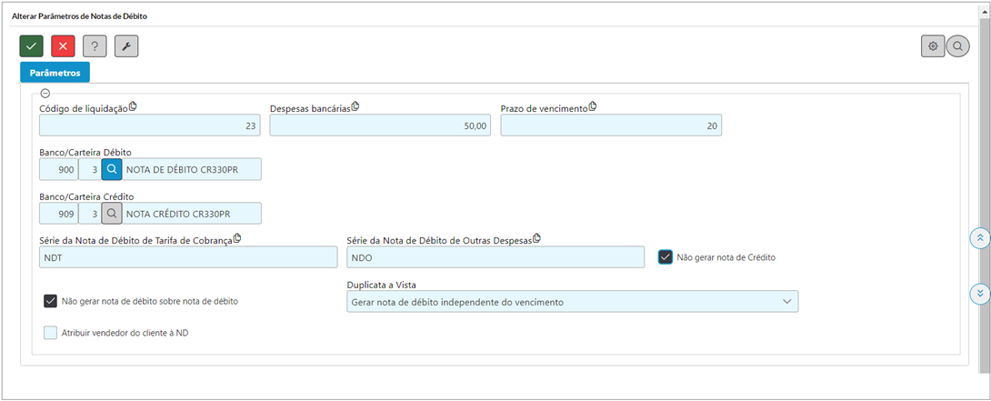The height and width of the screenshot is (401, 991).
Task: Click the wrench tool icon
Action: click(x=126, y=46)
